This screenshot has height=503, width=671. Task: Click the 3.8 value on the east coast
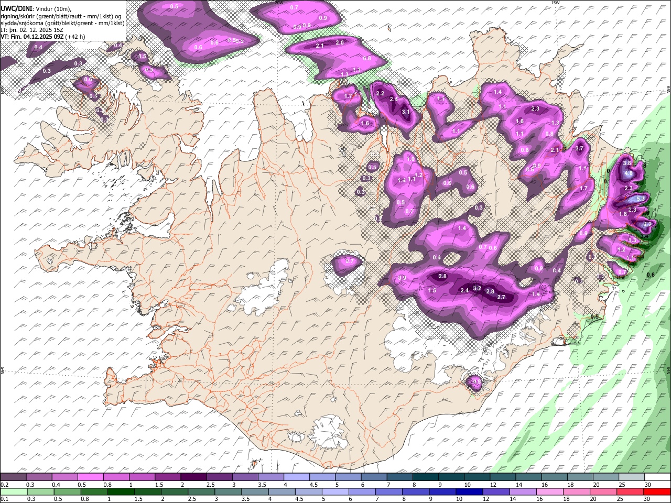click(x=626, y=163)
